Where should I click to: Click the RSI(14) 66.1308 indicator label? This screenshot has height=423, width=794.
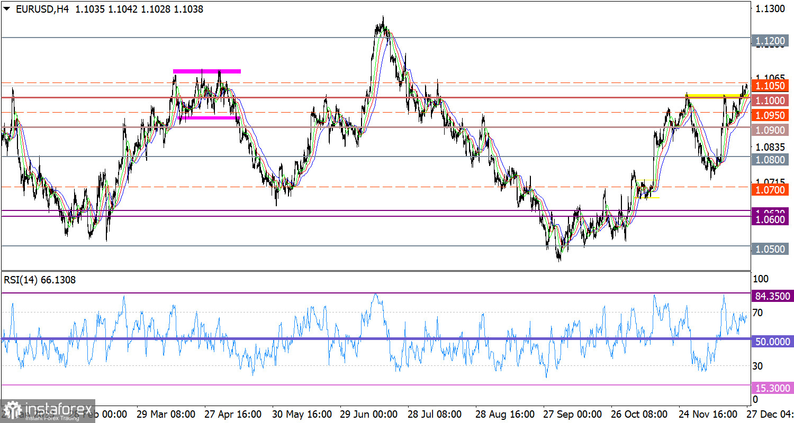[40, 280]
